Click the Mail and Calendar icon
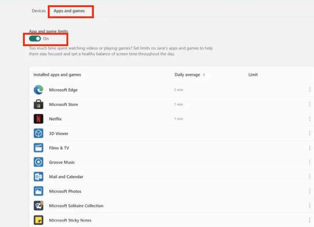 tap(39, 177)
